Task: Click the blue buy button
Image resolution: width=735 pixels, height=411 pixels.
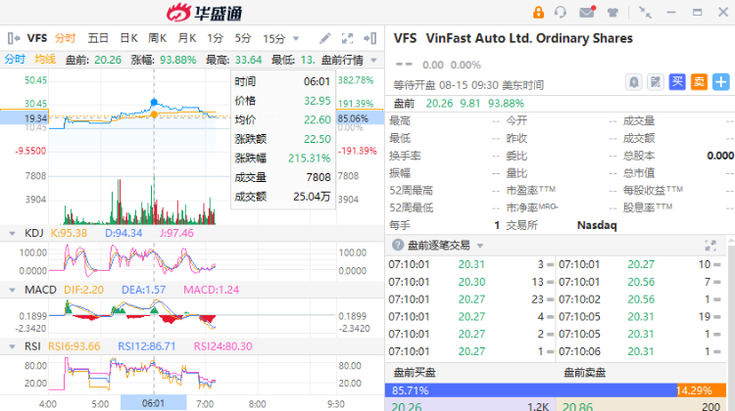Action: pos(677,82)
